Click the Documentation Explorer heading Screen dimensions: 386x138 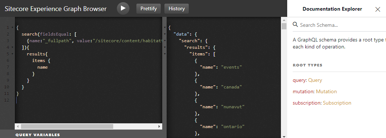pyautogui.click(x=332, y=9)
